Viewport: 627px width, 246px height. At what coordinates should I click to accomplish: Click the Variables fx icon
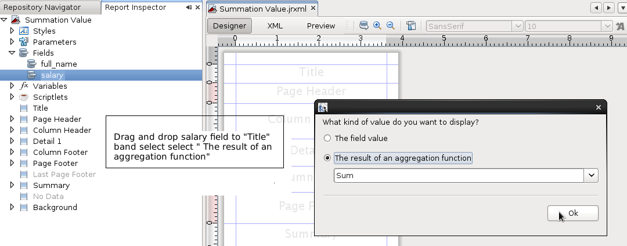(x=24, y=86)
